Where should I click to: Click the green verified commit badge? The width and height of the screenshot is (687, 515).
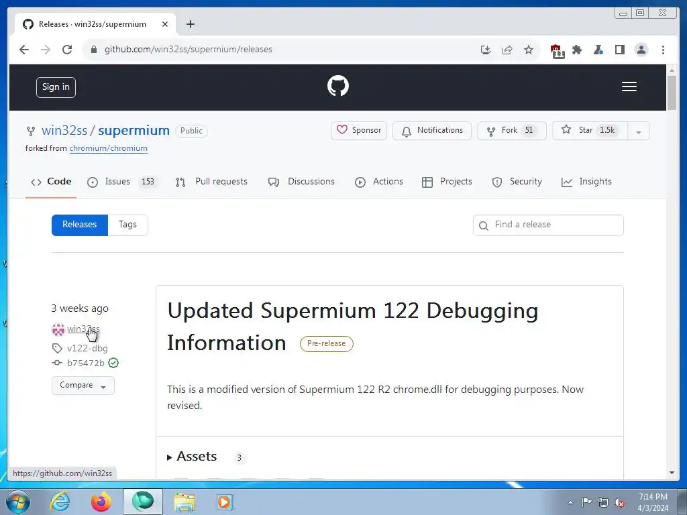click(x=113, y=363)
